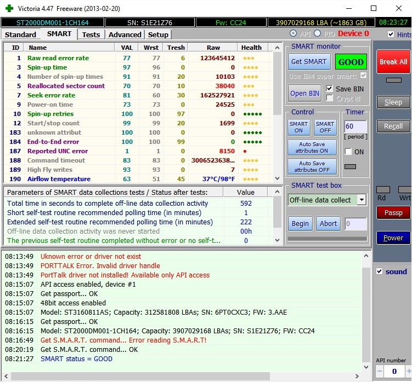Click the Health column header
This screenshot has height=382, width=412.
click(x=251, y=48)
